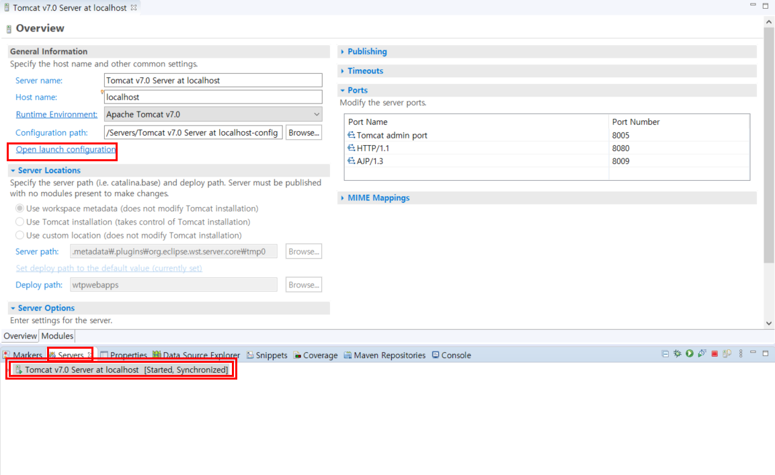775x475 pixels.
Task: Expand the Publishing section
Action: click(343, 52)
